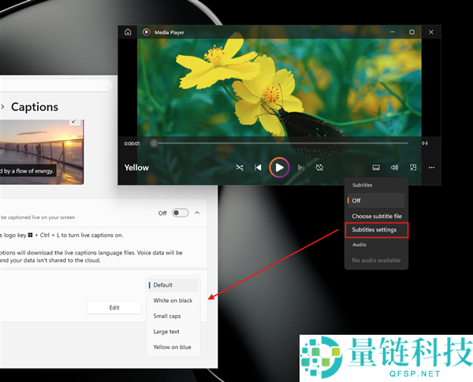Screen dimensions: 473x382
Task: Open the volume control
Action: click(395, 168)
